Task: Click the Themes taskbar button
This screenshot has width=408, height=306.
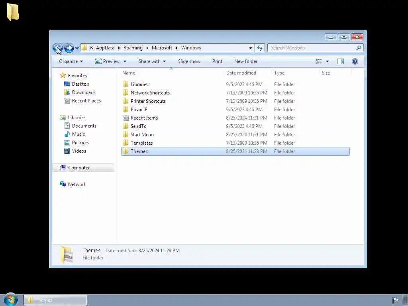Action: [55, 300]
